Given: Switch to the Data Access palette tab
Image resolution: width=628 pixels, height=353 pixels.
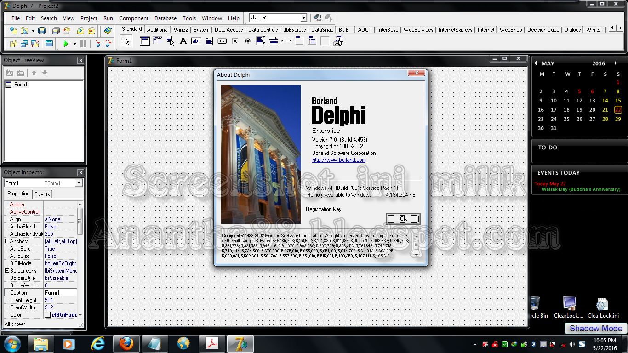Looking at the screenshot, I should tap(228, 29).
